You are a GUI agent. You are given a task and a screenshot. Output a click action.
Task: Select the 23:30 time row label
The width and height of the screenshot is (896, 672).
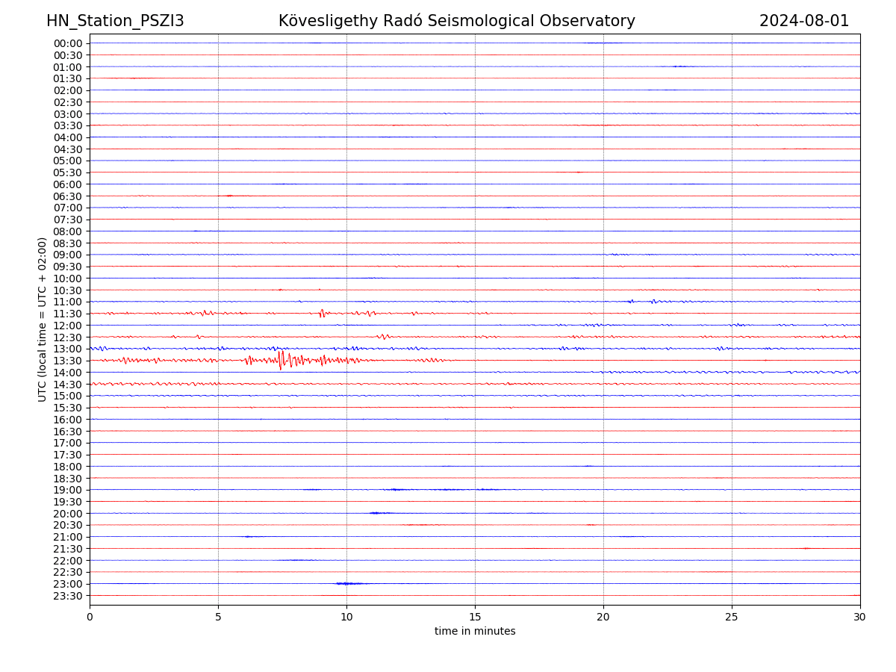coord(67,596)
